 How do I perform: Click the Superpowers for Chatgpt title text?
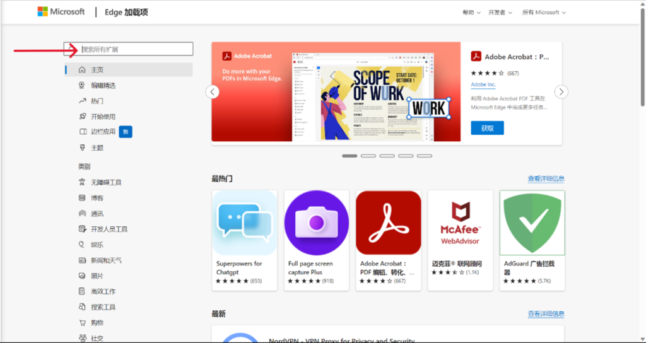click(239, 268)
